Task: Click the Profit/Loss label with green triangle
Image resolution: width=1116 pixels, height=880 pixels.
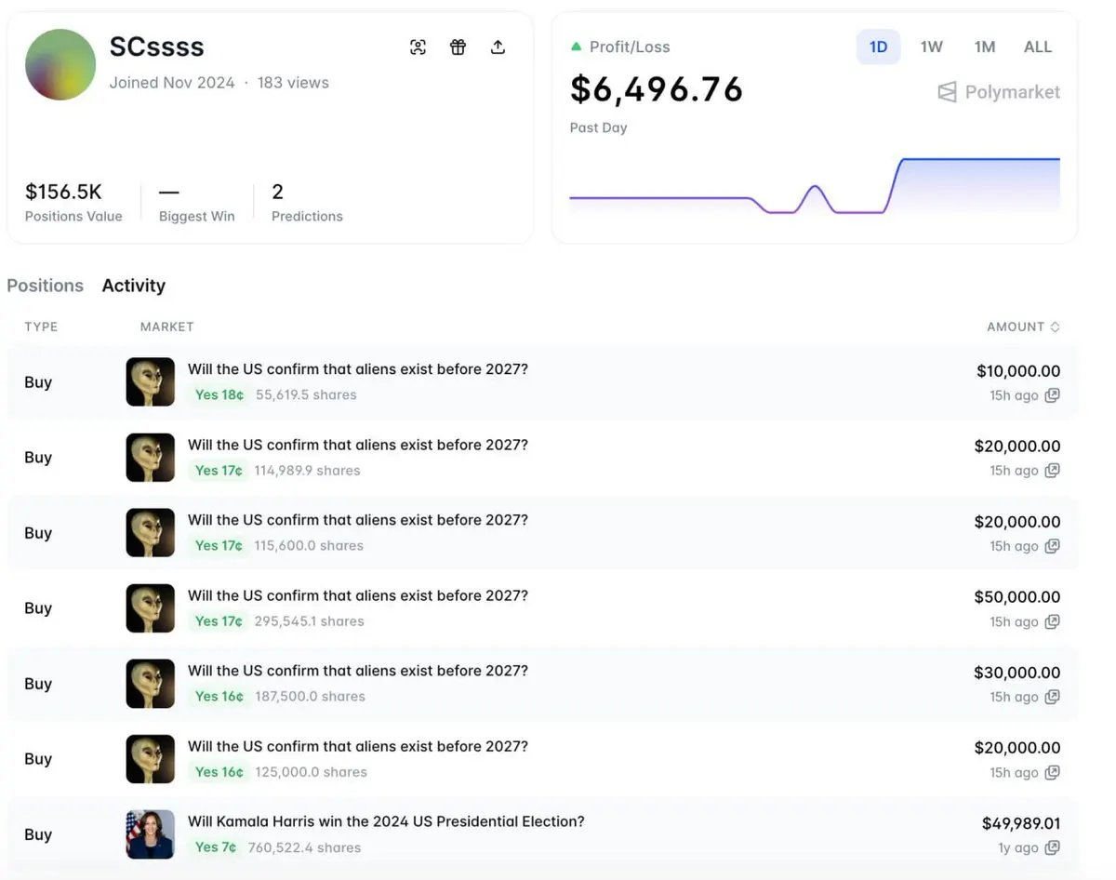Action: [x=620, y=47]
